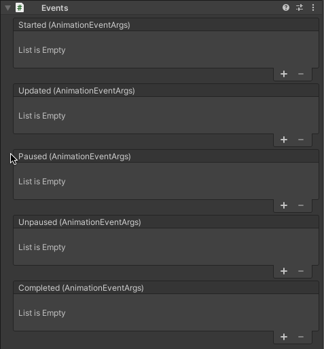Screen dimensions: 324x349
Task: Click the Events script icon
Action: pos(20,8)
